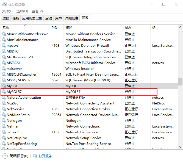Viewport: 183px width, 163px height.
Task: Click PID 13664 cell
Action: [57, 74]
